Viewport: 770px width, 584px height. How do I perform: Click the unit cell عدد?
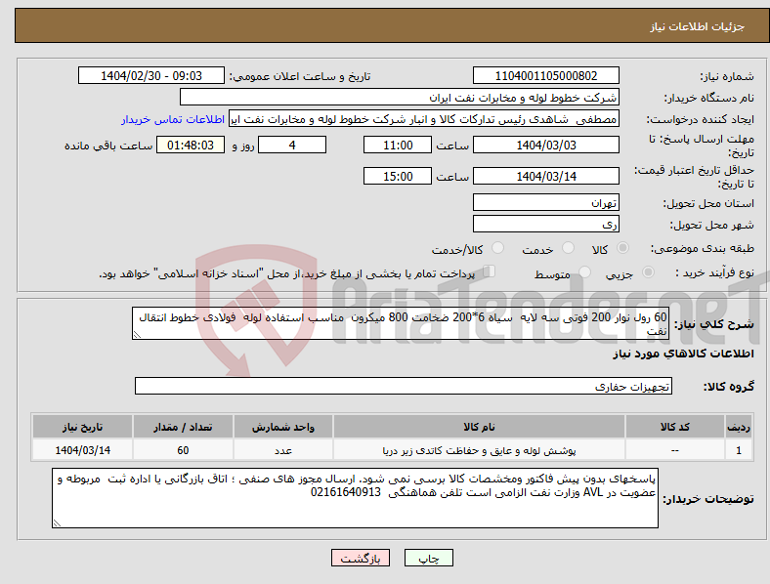(282, 450)
